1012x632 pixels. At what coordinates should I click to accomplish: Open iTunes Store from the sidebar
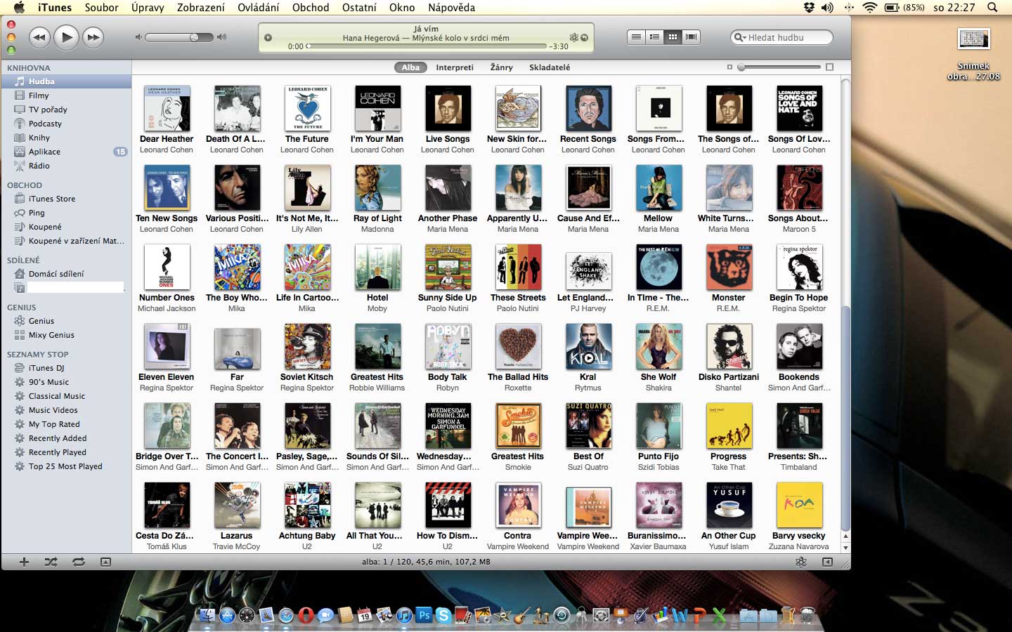pos(51,199)
